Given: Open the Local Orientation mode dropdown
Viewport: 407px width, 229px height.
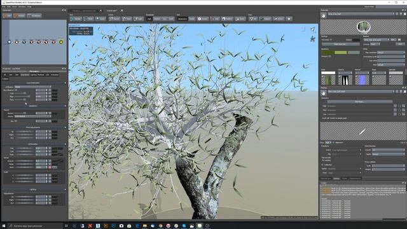Looking at the screenshot, I should 32,87.
